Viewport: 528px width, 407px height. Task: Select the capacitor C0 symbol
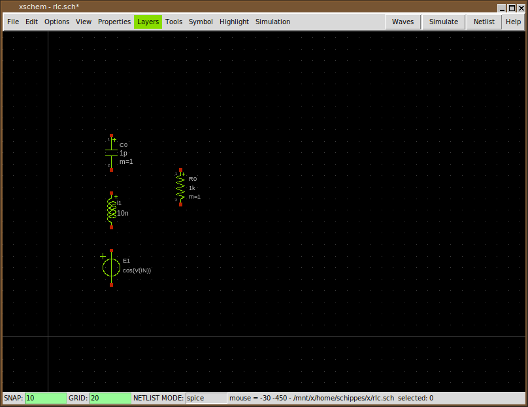click(x=111, y=153)
